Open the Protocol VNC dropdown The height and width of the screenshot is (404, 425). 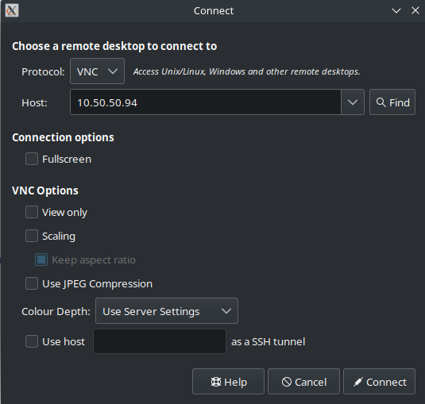(x=97, y=71)
